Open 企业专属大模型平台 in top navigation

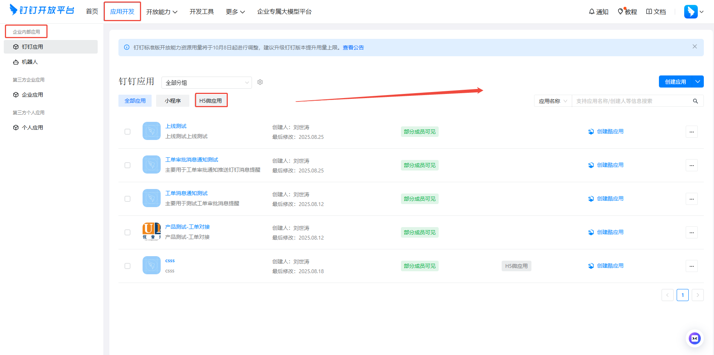click(284, 12)
